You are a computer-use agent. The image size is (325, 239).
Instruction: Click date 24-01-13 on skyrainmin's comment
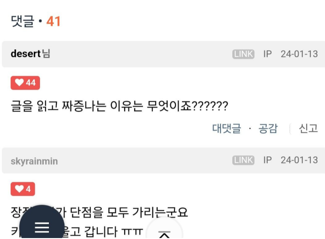pyautogui.click(x=299, y=161)
